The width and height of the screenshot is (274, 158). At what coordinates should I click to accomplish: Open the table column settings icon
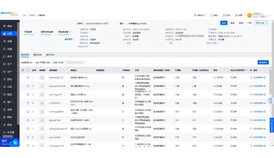click(x=23, y=70)
